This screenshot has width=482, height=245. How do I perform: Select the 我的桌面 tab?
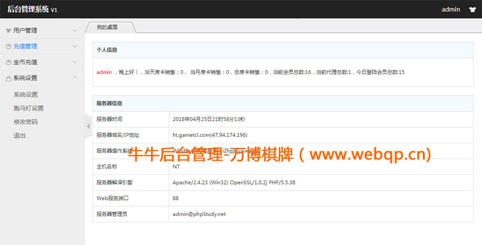(107, 27)
